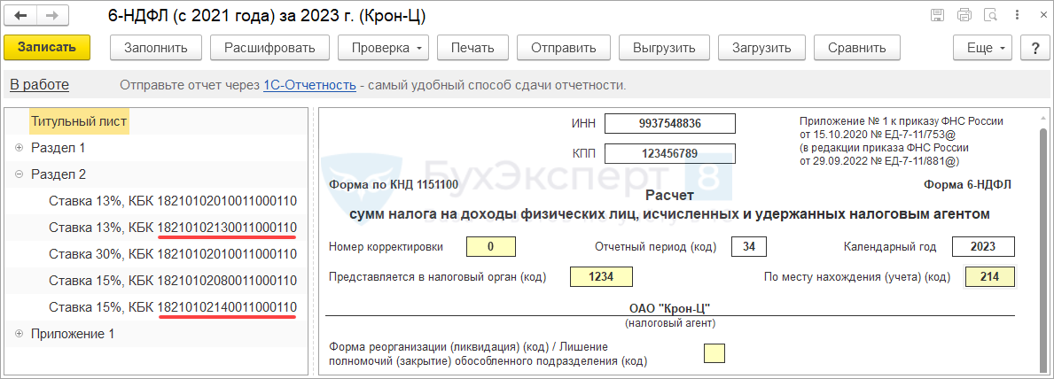1054x379 pixels.
Task: Collapse the Раздел 2 tree node
Action: (x=19, y=174)
